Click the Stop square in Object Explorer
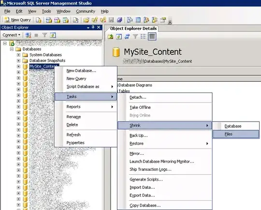Screen dimensions: 261x210 click(36, 35)
